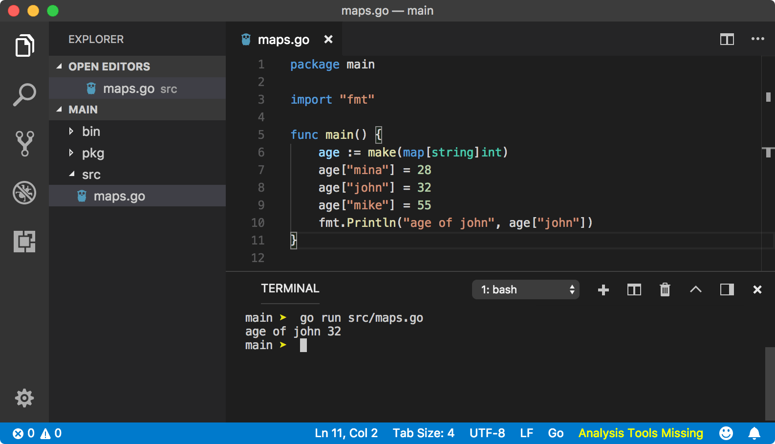Click the terminal prompt input cursor

tap(303, 345)
